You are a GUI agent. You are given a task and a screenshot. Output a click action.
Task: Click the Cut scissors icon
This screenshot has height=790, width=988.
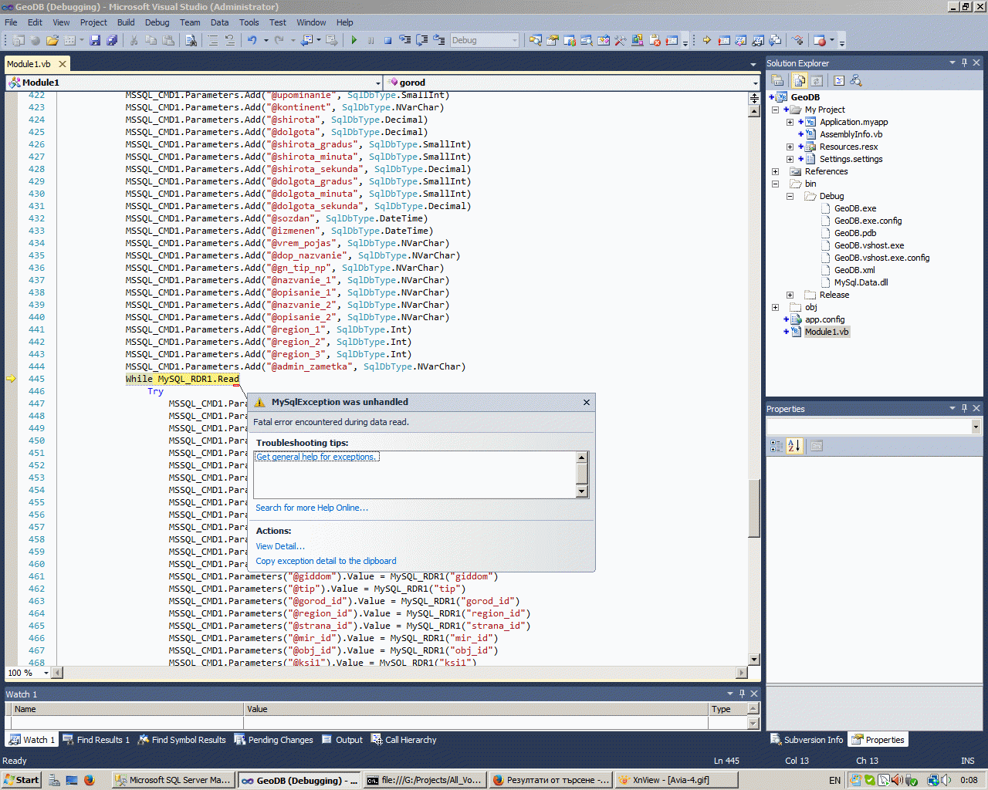pyautogui.click(x=134, y=40)
